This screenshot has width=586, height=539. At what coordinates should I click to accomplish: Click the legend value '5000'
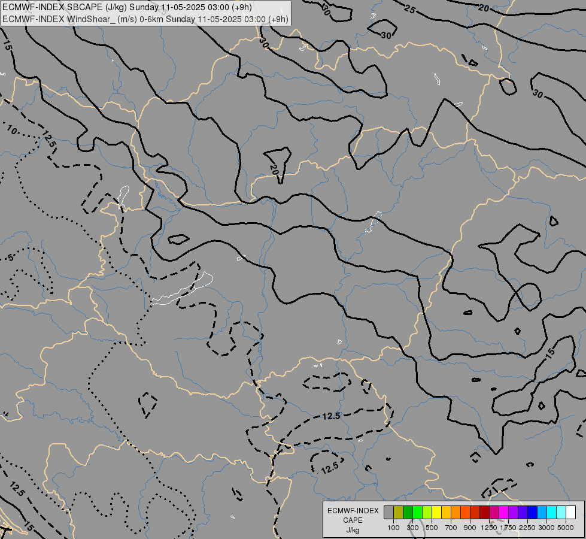point(566,528)
